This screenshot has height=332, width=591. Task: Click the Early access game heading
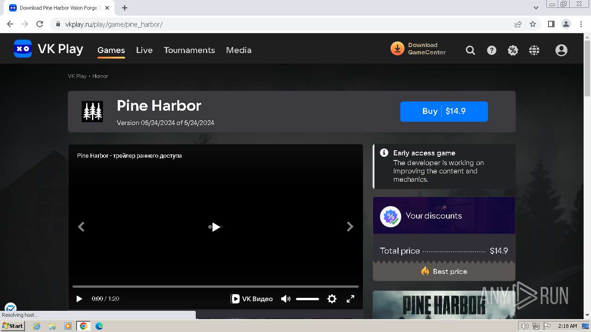[424, 153]
